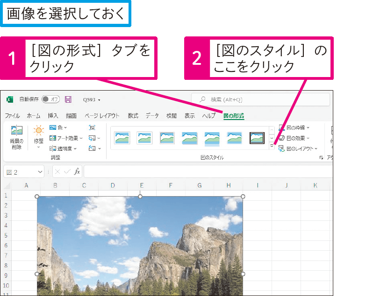This screenshot has height=296, width=366.
Task: Click the picture's rotation handle at top center
Action: point(140,196)
